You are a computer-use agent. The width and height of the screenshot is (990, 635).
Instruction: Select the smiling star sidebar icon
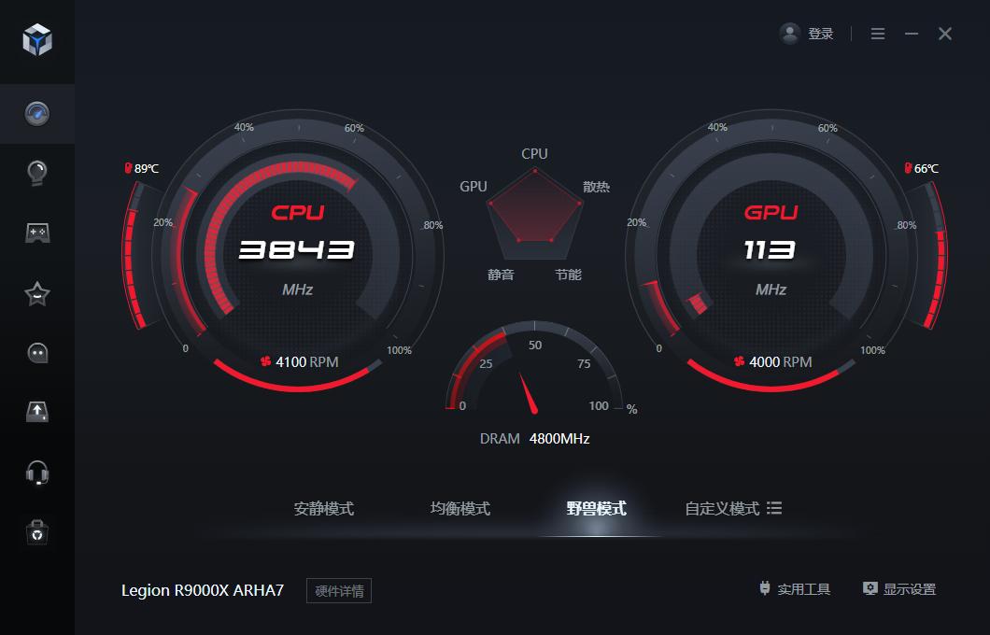pos(37,293)
